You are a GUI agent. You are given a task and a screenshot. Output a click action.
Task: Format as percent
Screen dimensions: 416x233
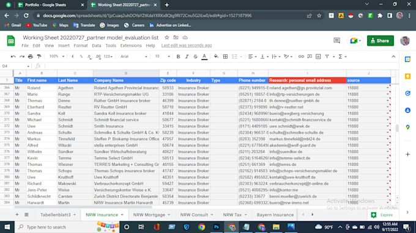pos(81,57)
